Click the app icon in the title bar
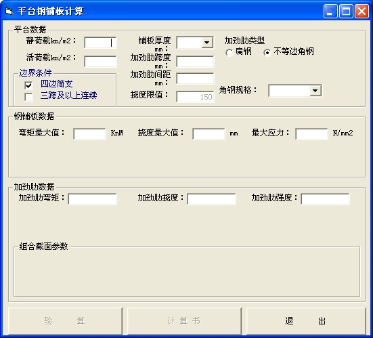Image resolution: width=373 pixels, height=338 pixels. click(9, 12)
